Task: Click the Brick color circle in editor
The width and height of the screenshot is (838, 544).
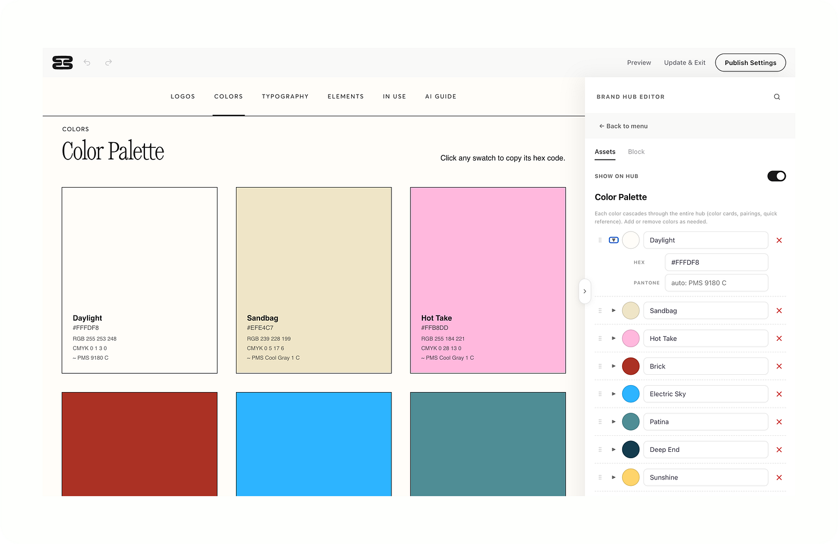Action: click(x=631, y=366)
